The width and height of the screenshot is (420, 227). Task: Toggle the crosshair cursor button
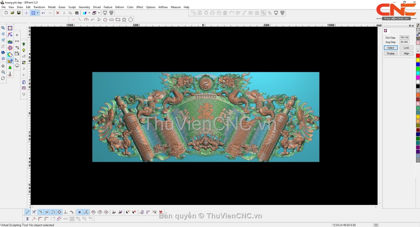[26, 13]
